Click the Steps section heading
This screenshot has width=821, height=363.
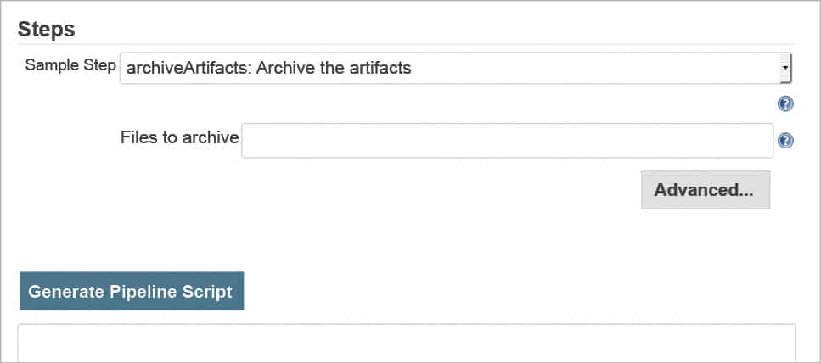(x=47, y=29)
